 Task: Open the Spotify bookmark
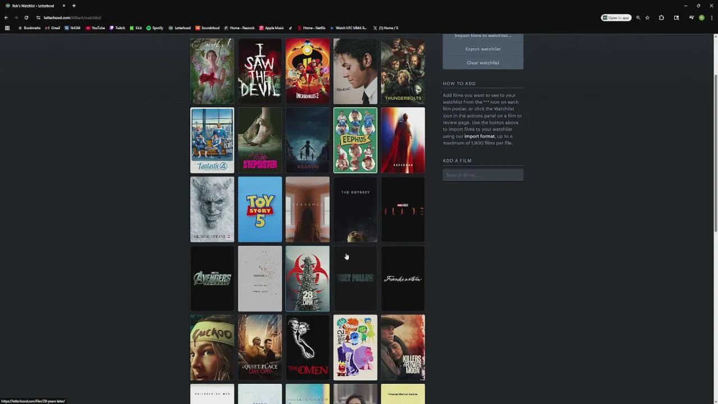click(155, 28)
